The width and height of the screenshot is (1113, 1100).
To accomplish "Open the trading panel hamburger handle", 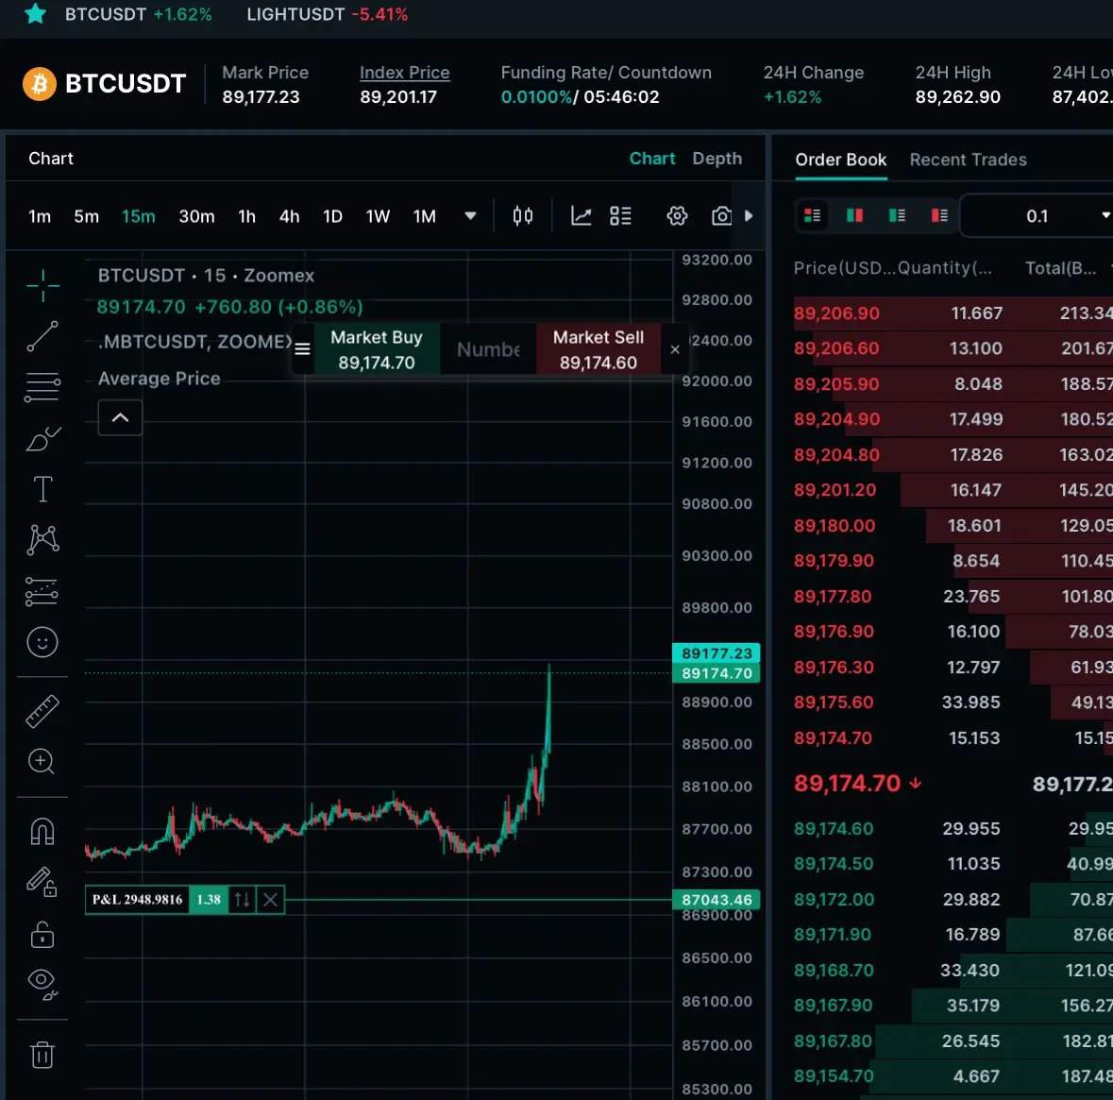I will tap(302, 348).
